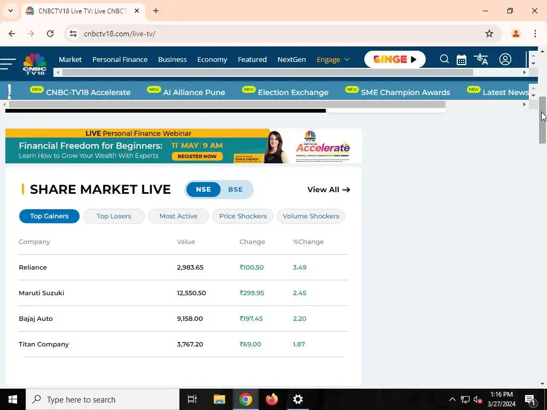547x410 pixels.
Task: Open Task View on taskbar
Action: click(192, 399)
